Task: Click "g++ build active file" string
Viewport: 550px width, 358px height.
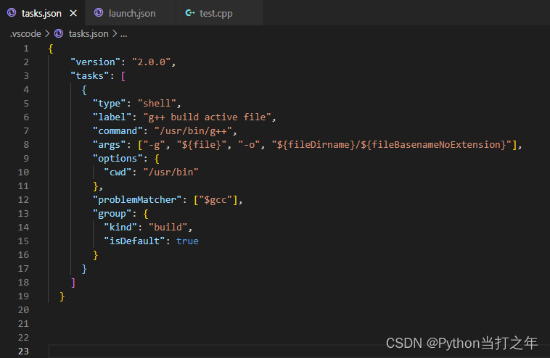Action: tap(208, 117)
